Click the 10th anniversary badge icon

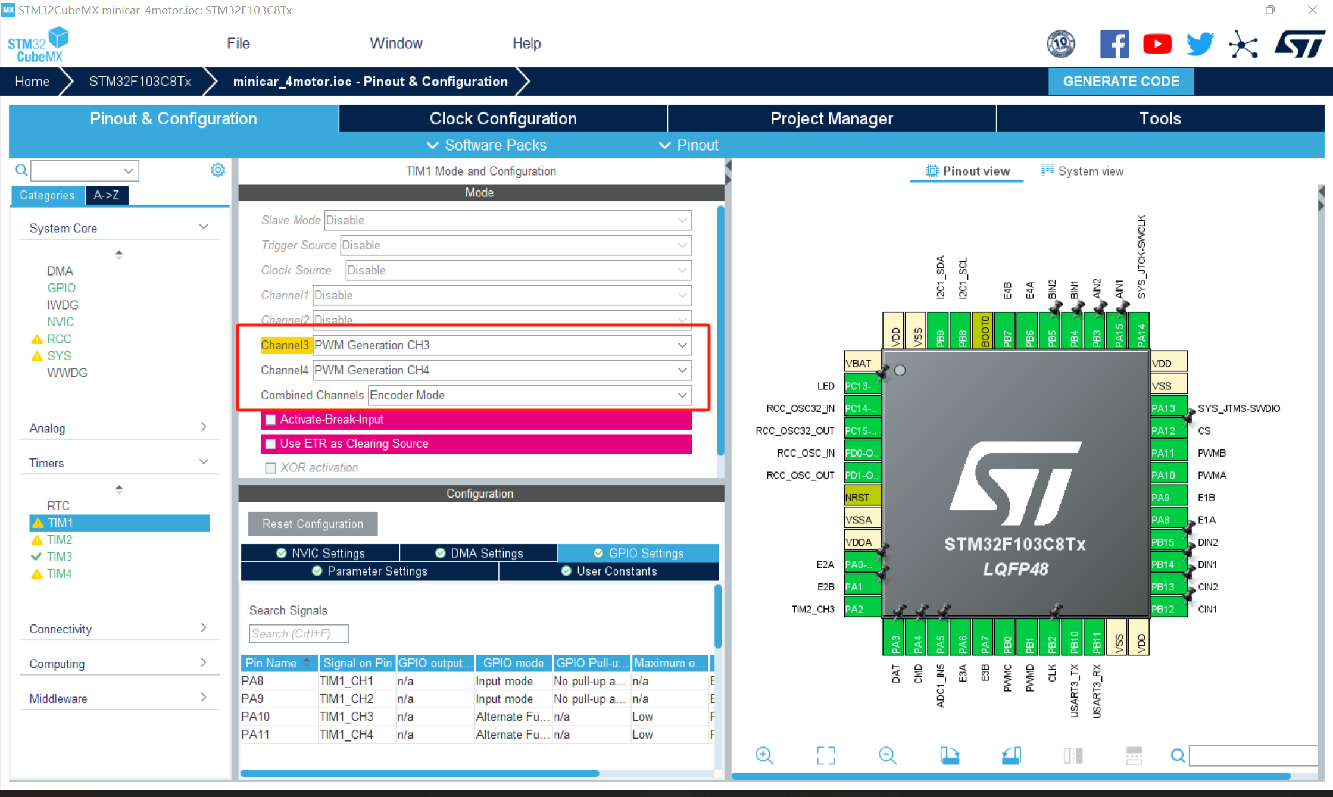point(1061,44)
